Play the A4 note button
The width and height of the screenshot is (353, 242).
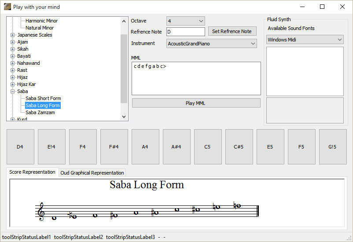click(x=145, y=147)
